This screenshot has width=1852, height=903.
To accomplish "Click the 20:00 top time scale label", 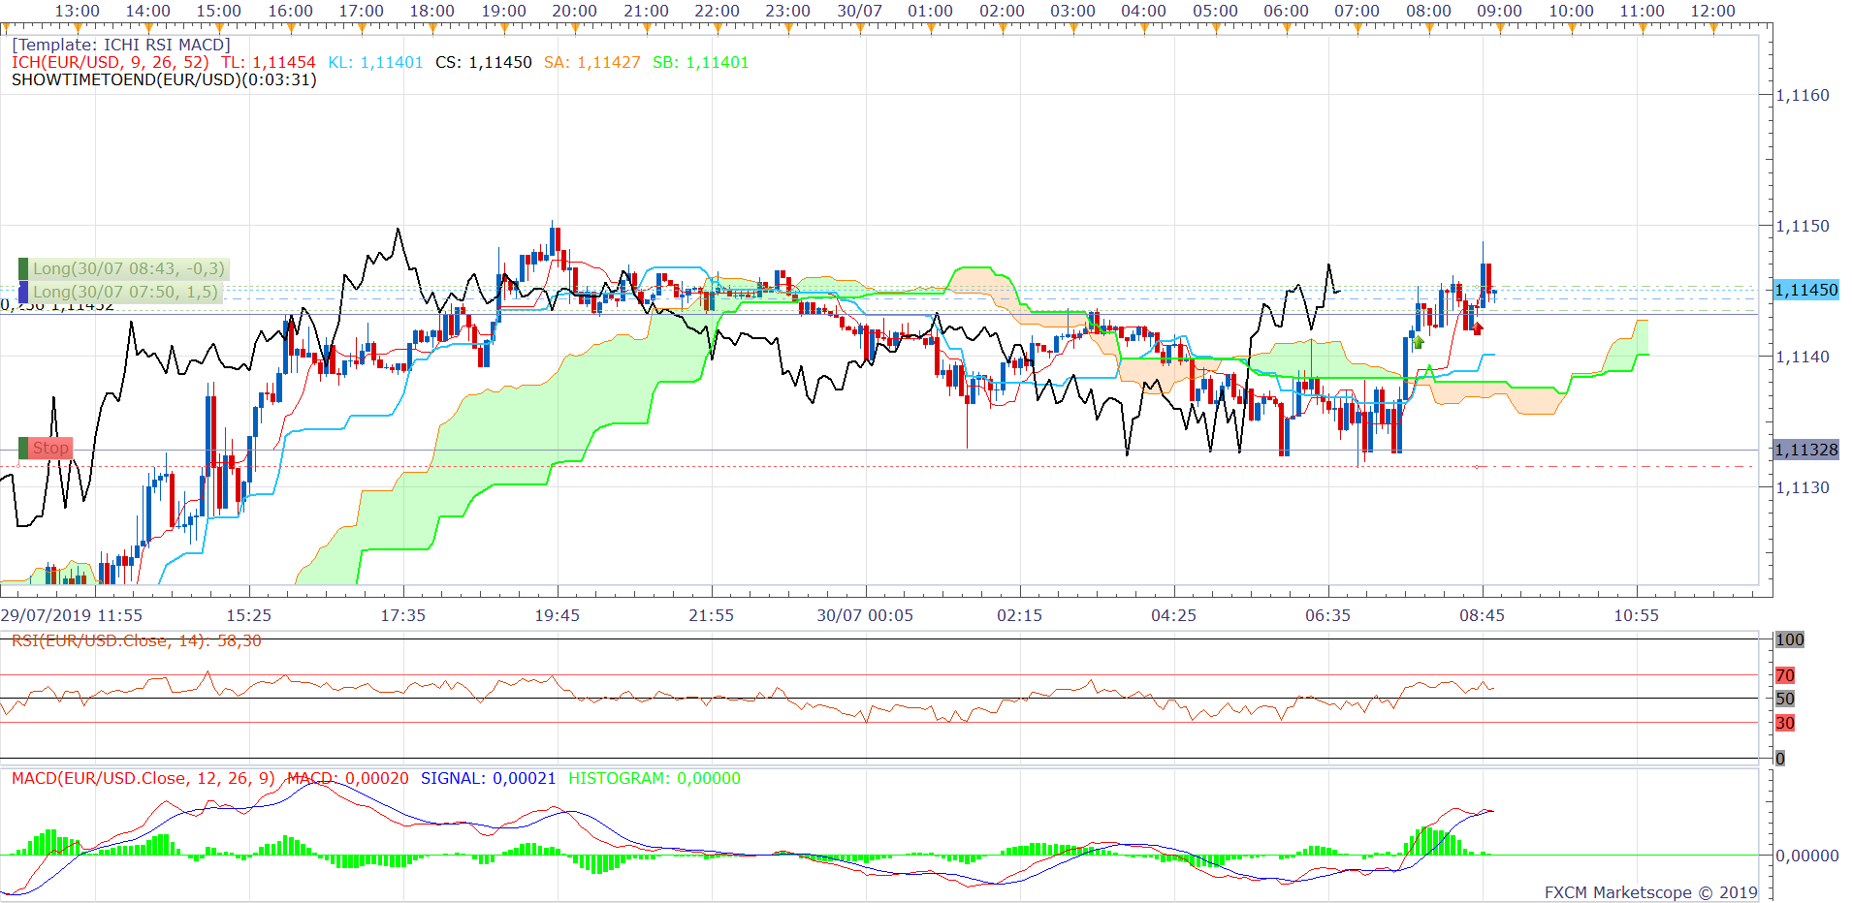I will pyautogui.click(x=575, y=11).
